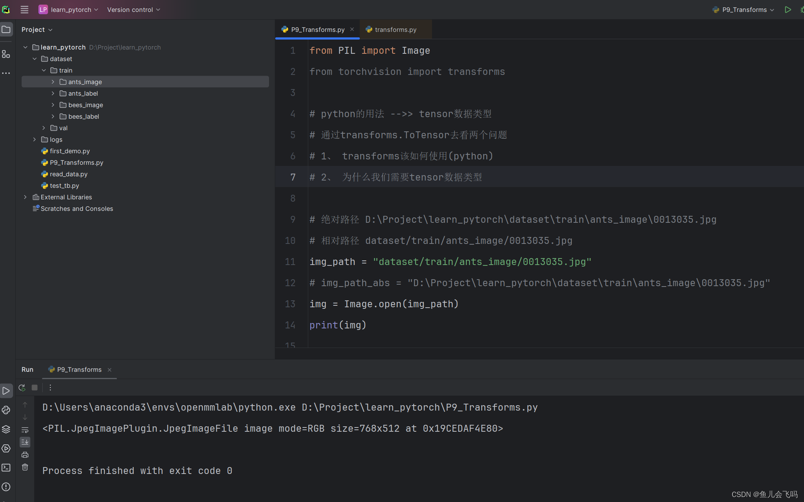Toggle scroll to end in console

click(25, 442)
